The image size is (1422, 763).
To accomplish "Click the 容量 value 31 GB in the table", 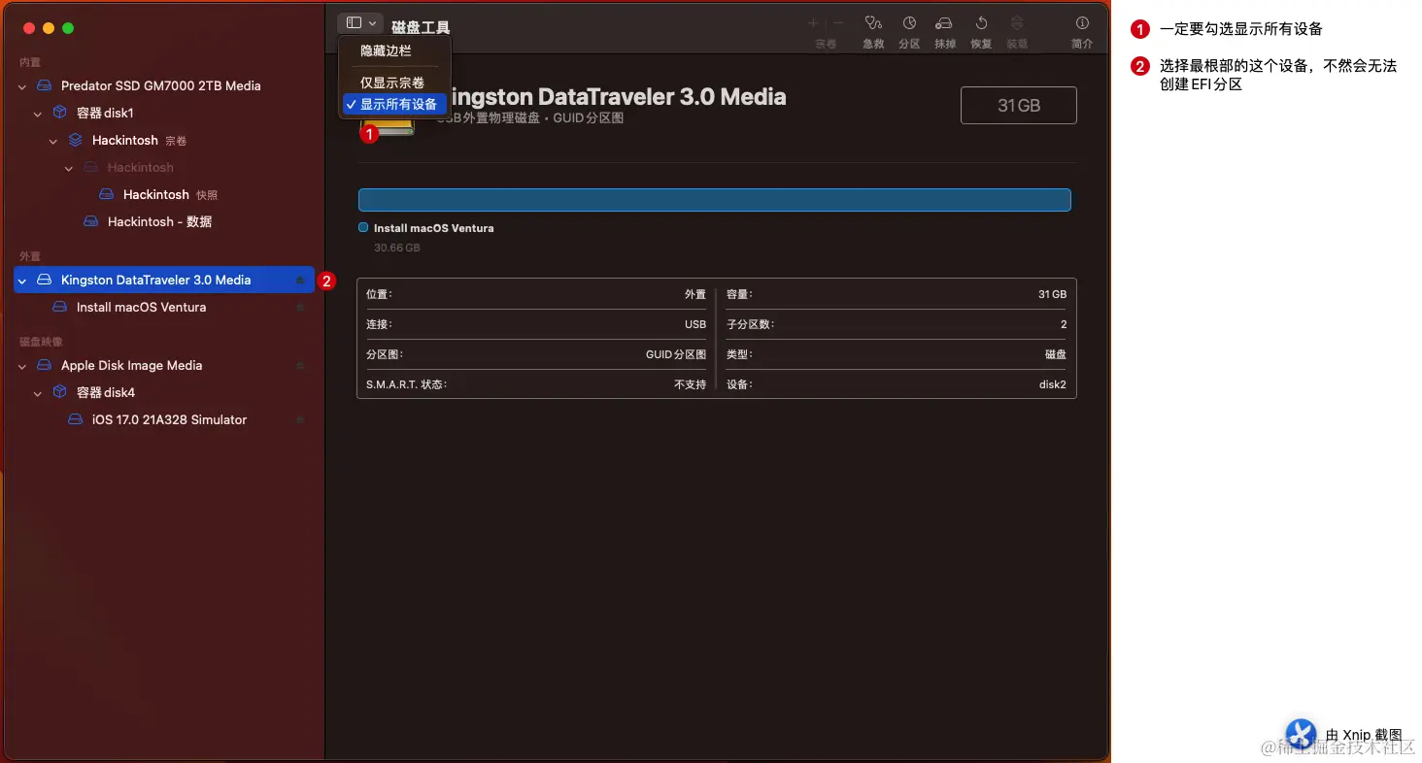I will point(1052,294).
